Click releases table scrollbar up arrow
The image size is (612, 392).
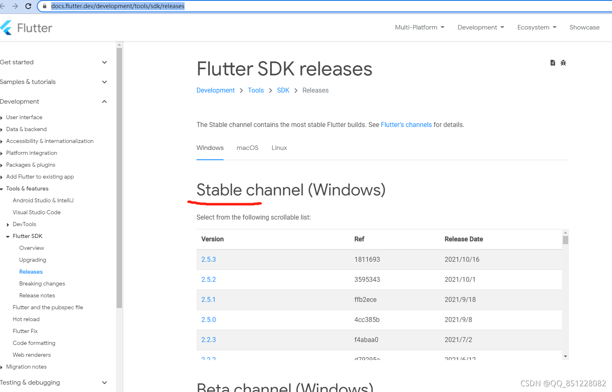pos(566,232)
